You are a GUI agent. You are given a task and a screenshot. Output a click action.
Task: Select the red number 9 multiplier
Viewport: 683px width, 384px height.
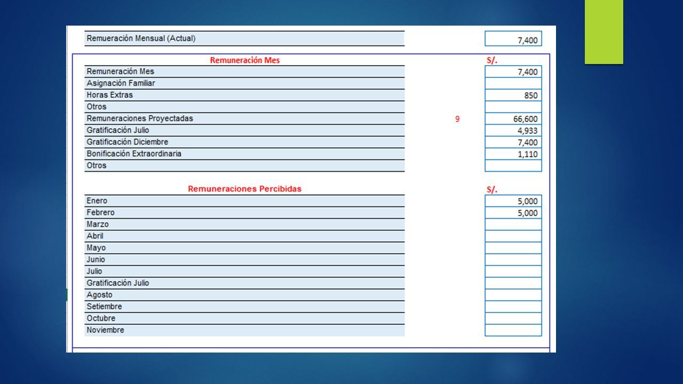457,119
